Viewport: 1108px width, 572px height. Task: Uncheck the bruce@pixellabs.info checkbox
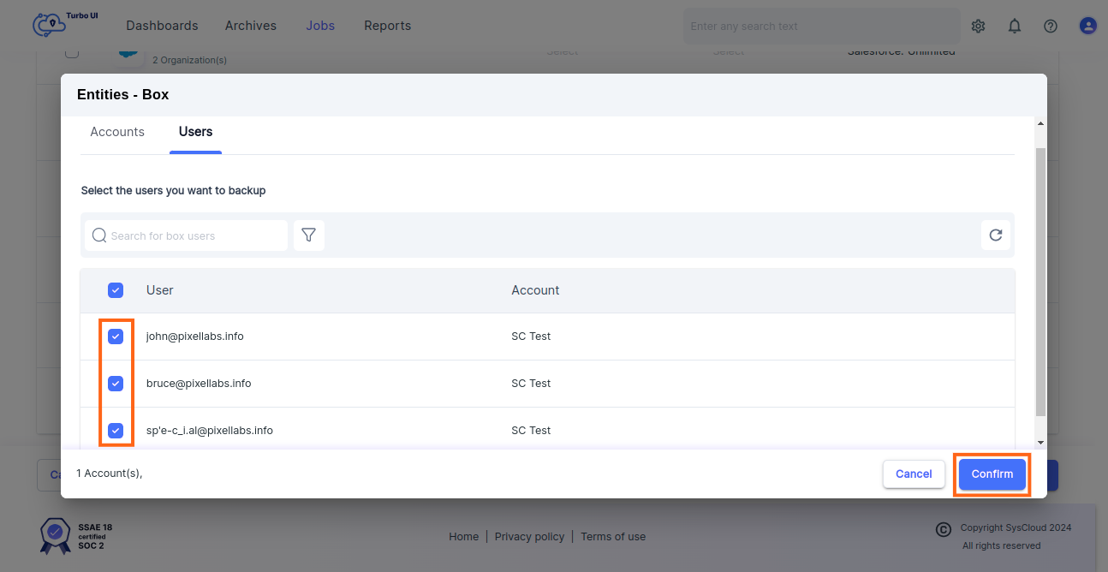tap(116, 384)
